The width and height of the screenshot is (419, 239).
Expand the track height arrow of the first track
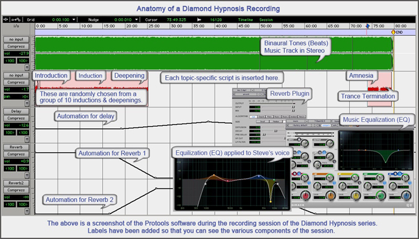pos(27,67)
